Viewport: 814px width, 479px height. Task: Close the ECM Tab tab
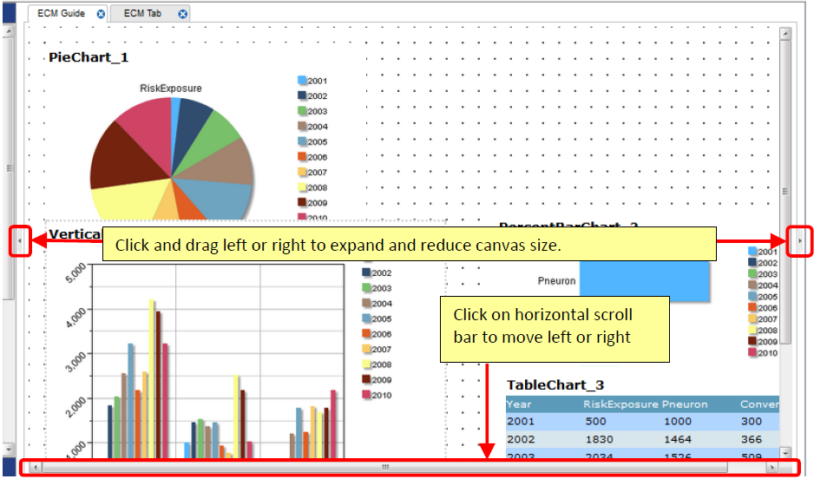coord(183,14)
